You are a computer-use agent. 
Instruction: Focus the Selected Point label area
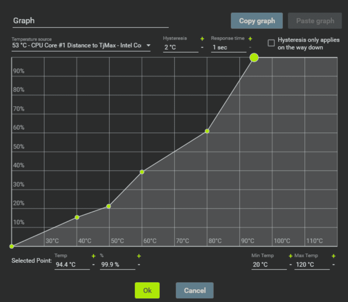point(31,261)
